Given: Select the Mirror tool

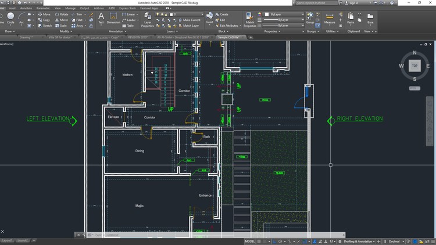Looking at the screenshot, I should pyautogui.click(x=61, y=20).
